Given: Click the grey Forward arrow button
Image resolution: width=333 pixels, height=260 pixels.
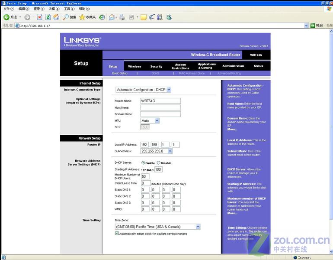Looking at the screenshot, I should click(x=27, y=17).
